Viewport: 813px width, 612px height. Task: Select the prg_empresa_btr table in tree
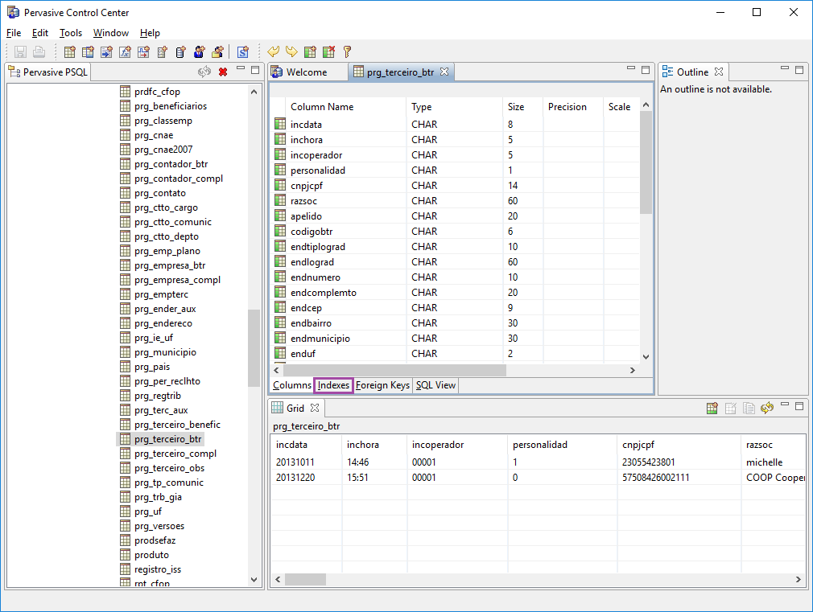pyautogui.click(x=170, y=265)
